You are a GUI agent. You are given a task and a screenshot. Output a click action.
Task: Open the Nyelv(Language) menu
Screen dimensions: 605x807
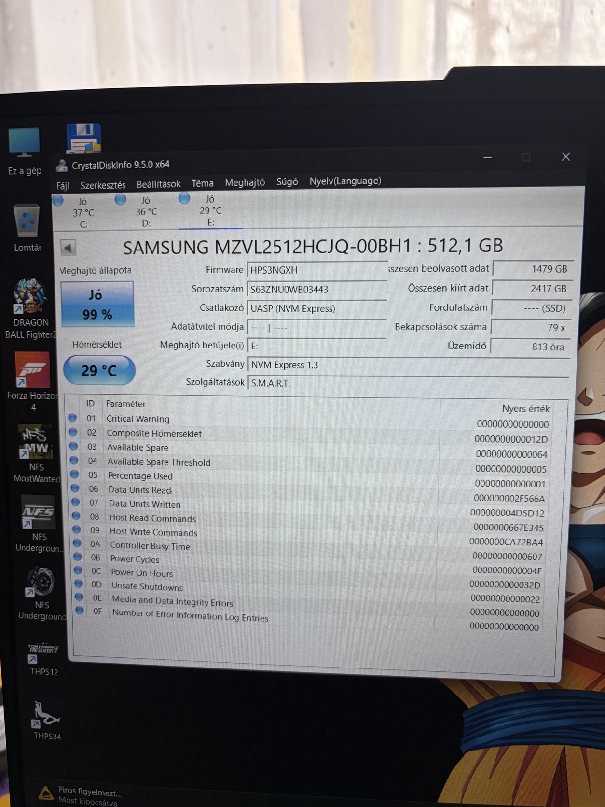click(345, 181)
